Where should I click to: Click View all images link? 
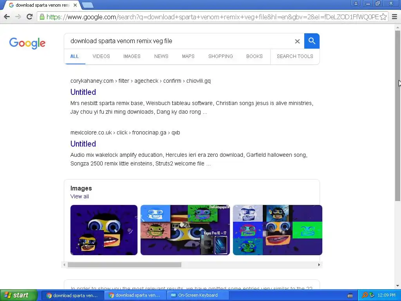[x=79, y=197]
